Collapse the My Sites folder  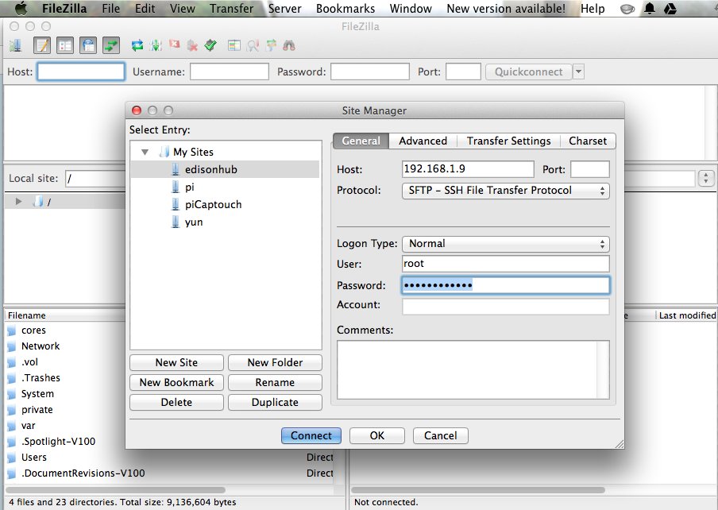coord(145,152)
